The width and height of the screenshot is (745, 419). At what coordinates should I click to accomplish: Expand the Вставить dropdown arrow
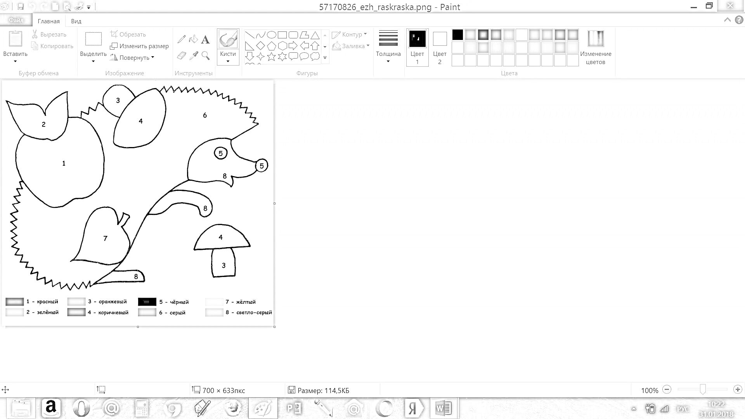pos(15,61)
